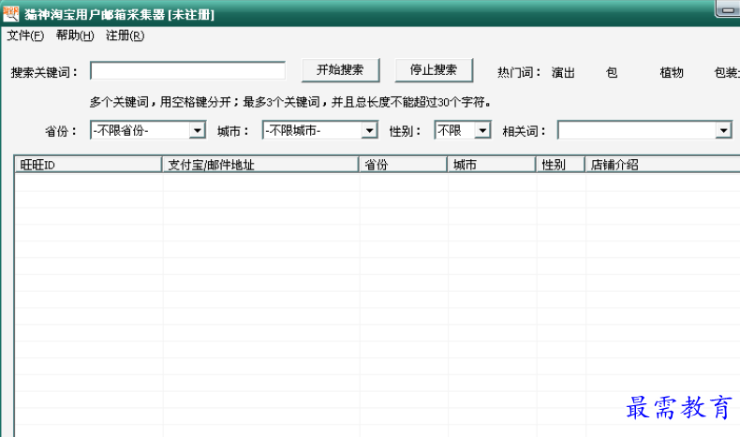Viewport: 740px width, 437px height.
Task: Focus the 搜索关键词 input field
Action: click(x=188, y=71)
